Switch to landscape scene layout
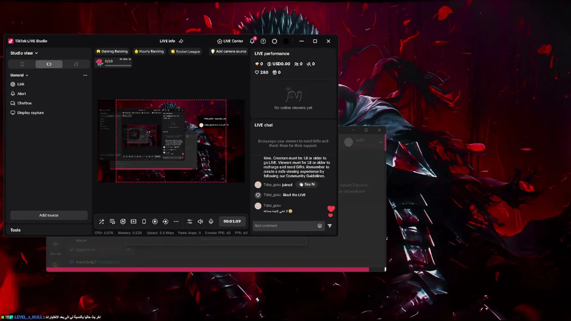 [49, 64]
